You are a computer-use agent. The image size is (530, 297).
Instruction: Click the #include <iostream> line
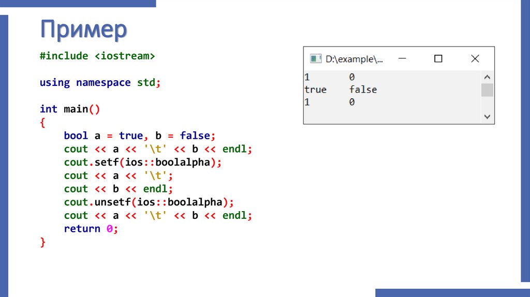pos(97,56)
